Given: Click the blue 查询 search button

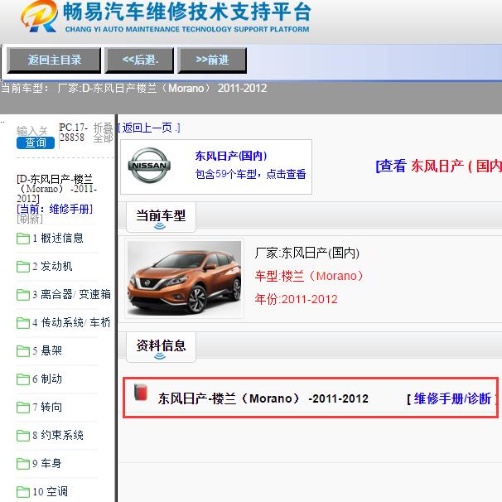Looking at the screenshot, I should tap(36, 142).
